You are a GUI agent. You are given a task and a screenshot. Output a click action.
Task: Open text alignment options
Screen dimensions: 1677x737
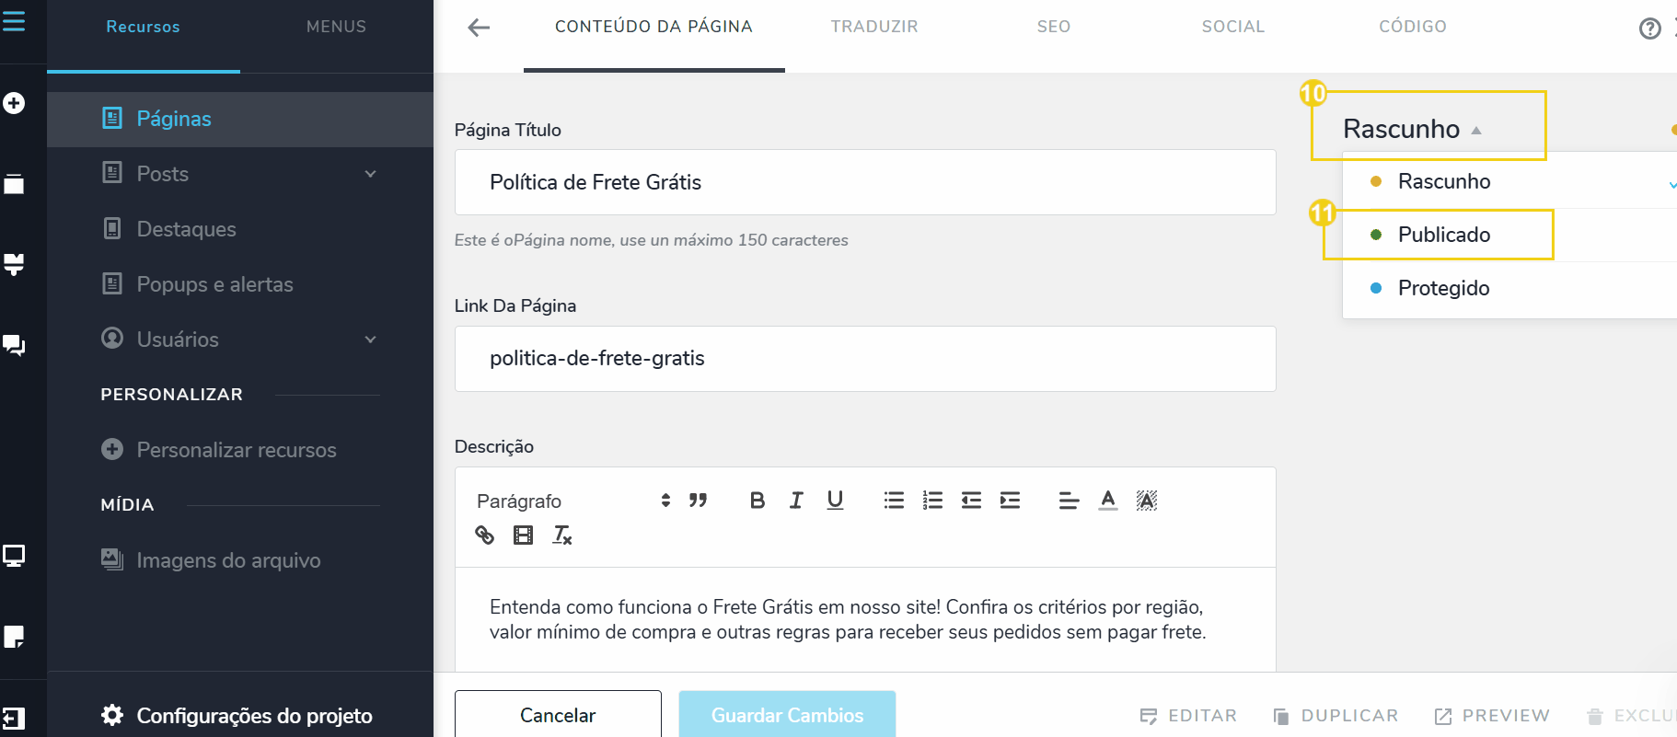[1069, 501]
